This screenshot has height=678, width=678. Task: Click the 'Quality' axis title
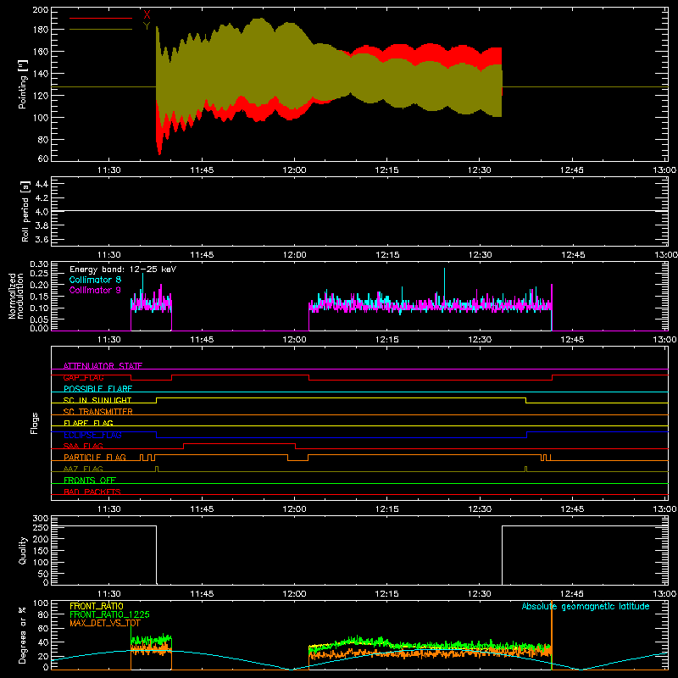point(23,550)
